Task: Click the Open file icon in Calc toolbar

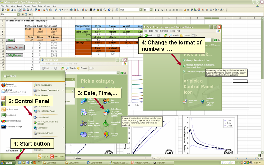Action: pyautogui.click(x=9, y=10)
